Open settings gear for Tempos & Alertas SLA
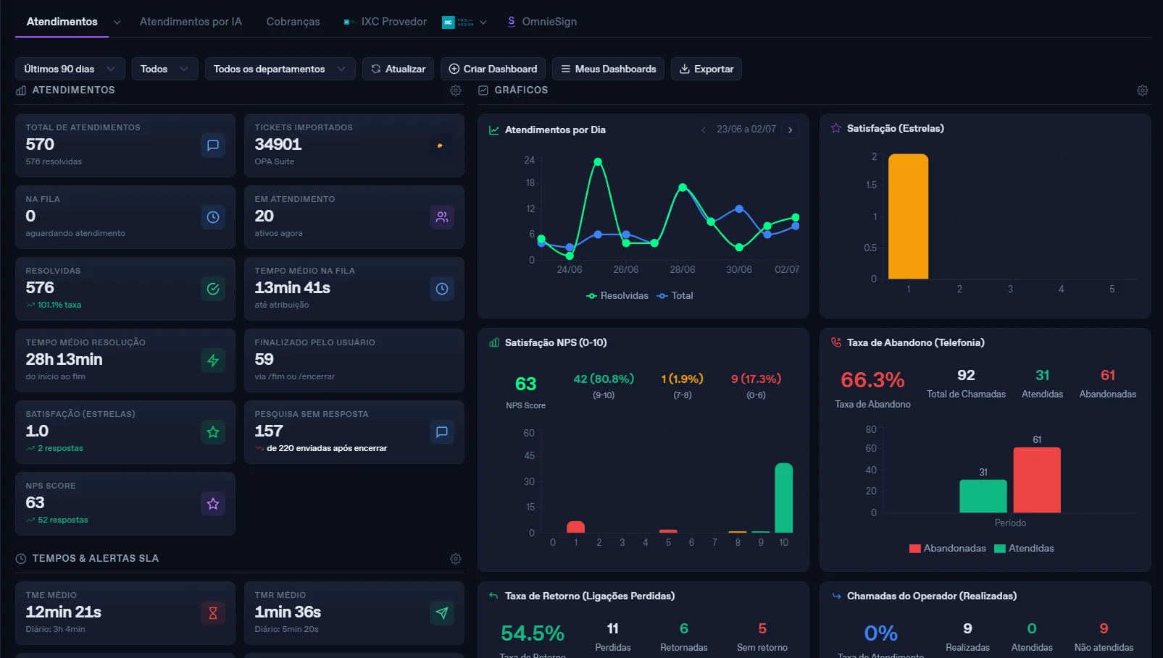Image resolution: width=1163 pixels, height=658 pixels. pos(456,559)
